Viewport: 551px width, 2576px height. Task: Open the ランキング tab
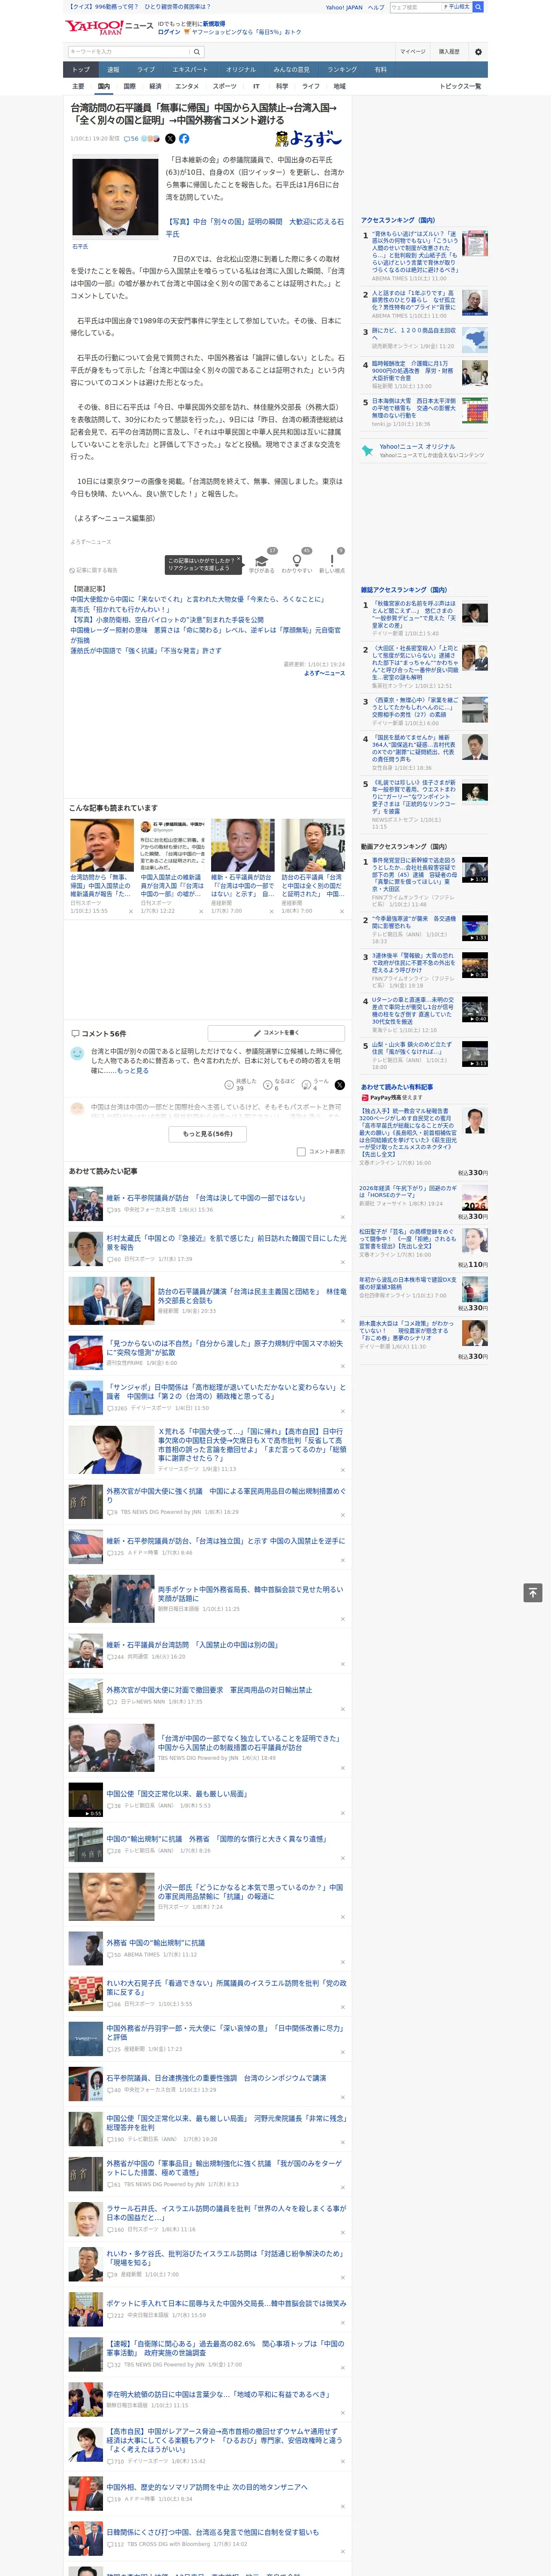point(342,69)
